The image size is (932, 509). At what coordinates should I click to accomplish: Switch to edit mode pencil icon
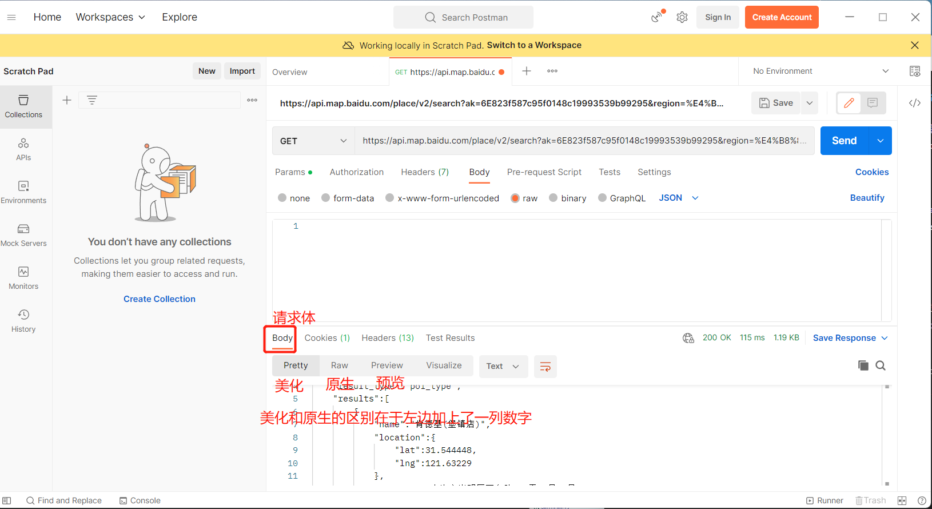coord(849,103)
